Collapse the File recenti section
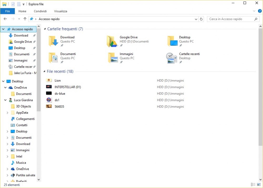 pos(44,72)
